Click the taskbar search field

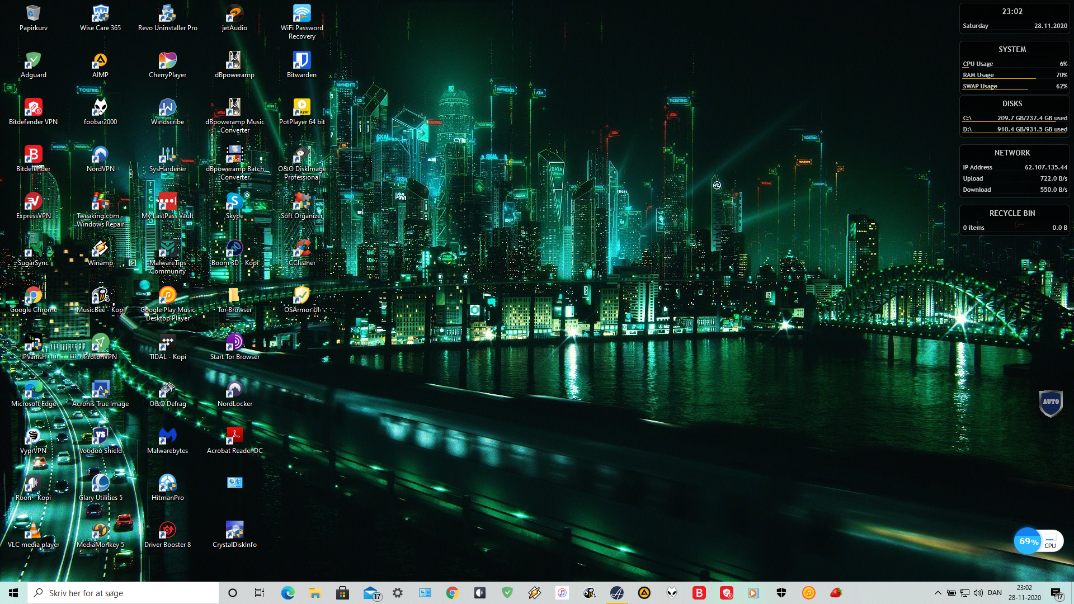[123, 593]
